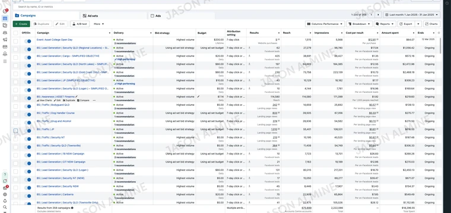Open the All tools hamburger menu in sidebar

(5, 61)
